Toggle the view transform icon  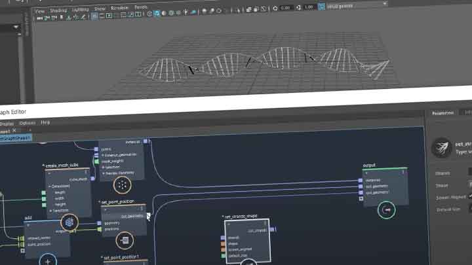click(321, 7)
